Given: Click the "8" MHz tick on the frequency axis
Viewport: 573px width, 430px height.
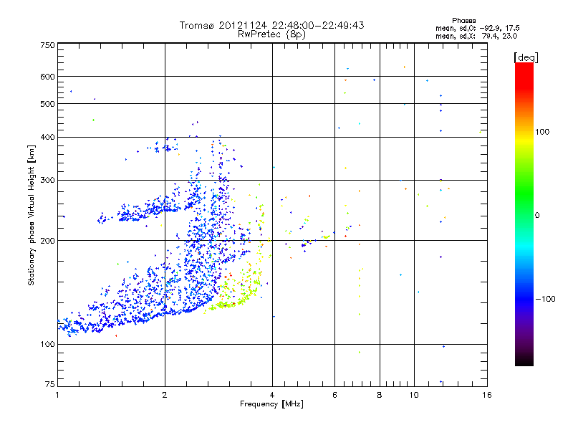Looking at the screenshot, I should (380, 395).
